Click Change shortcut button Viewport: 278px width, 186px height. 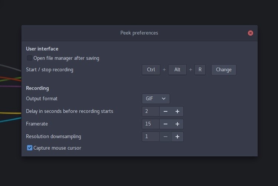(x=223, y=70)
